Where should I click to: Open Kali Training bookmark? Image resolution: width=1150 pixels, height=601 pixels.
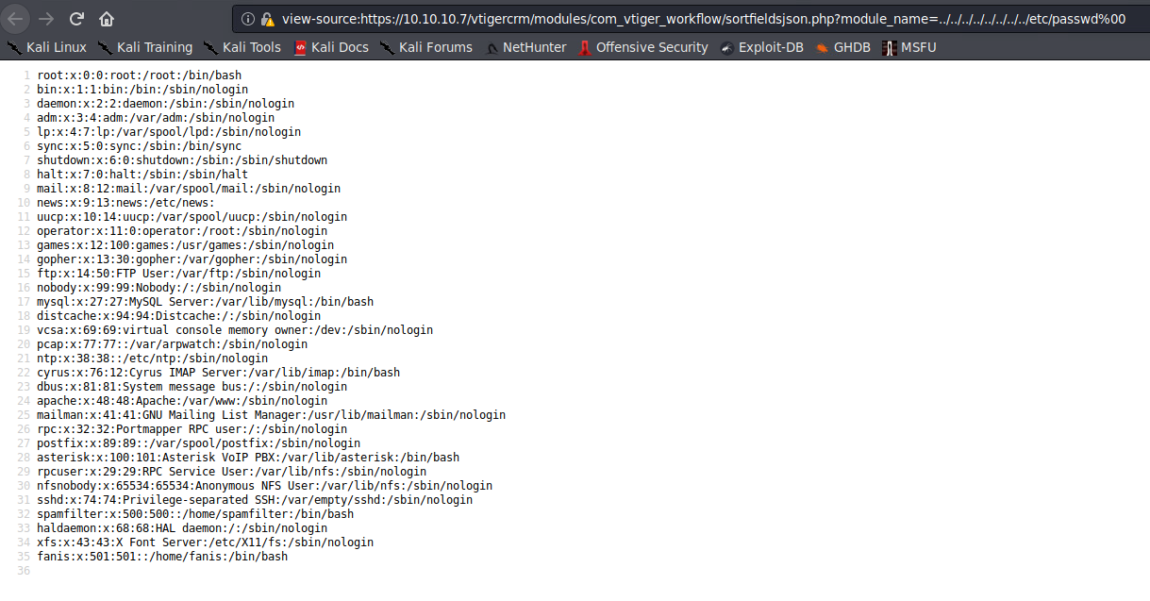pyautogui.click(x=145, y=47)
